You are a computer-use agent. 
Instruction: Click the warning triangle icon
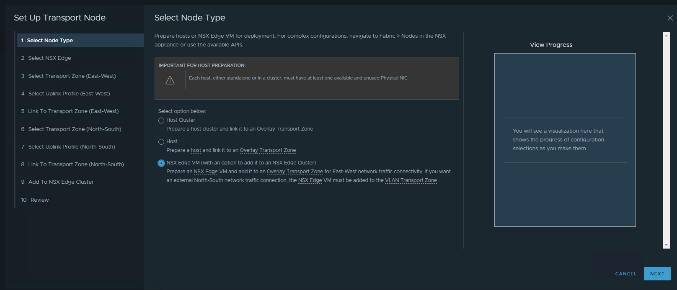point(170,80)
